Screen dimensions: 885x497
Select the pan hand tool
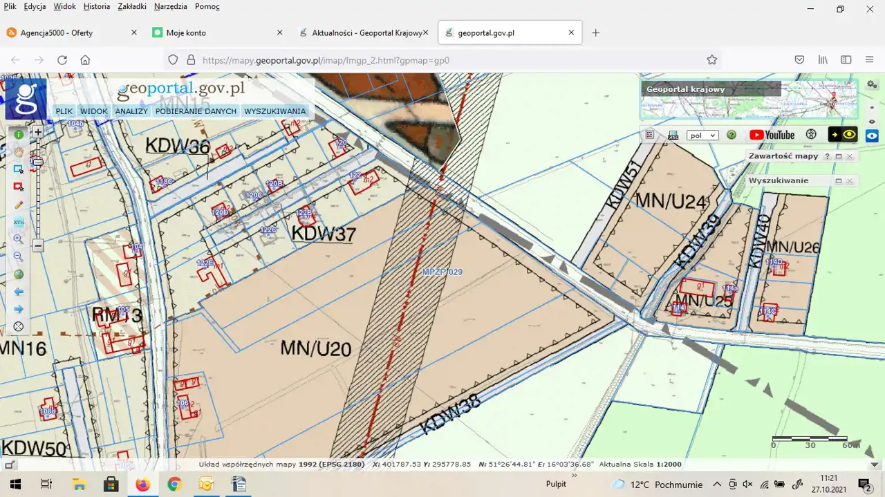19,151
